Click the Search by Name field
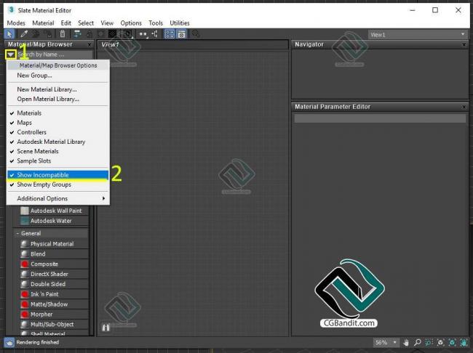The height and width of the screenshot is (353, 473). tap(55, 54)
